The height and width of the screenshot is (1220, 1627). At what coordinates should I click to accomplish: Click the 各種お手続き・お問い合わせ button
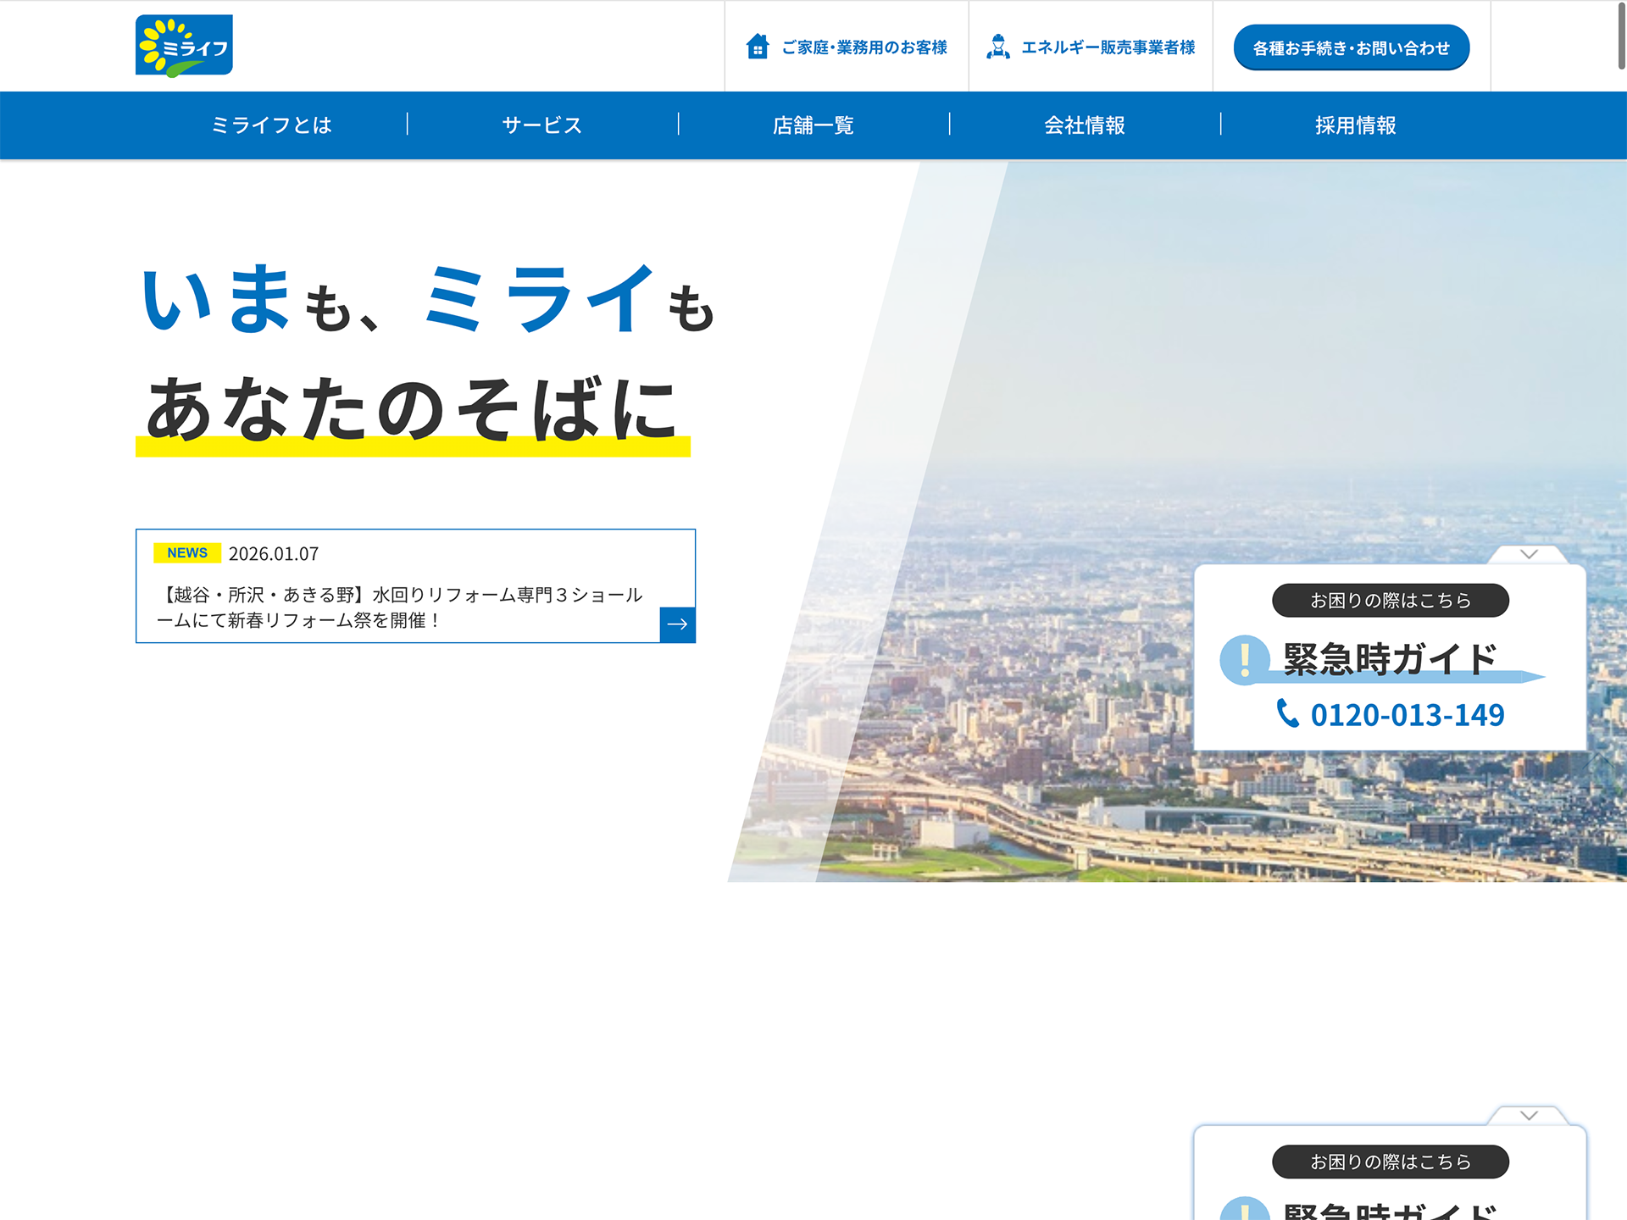[1351, 47]
